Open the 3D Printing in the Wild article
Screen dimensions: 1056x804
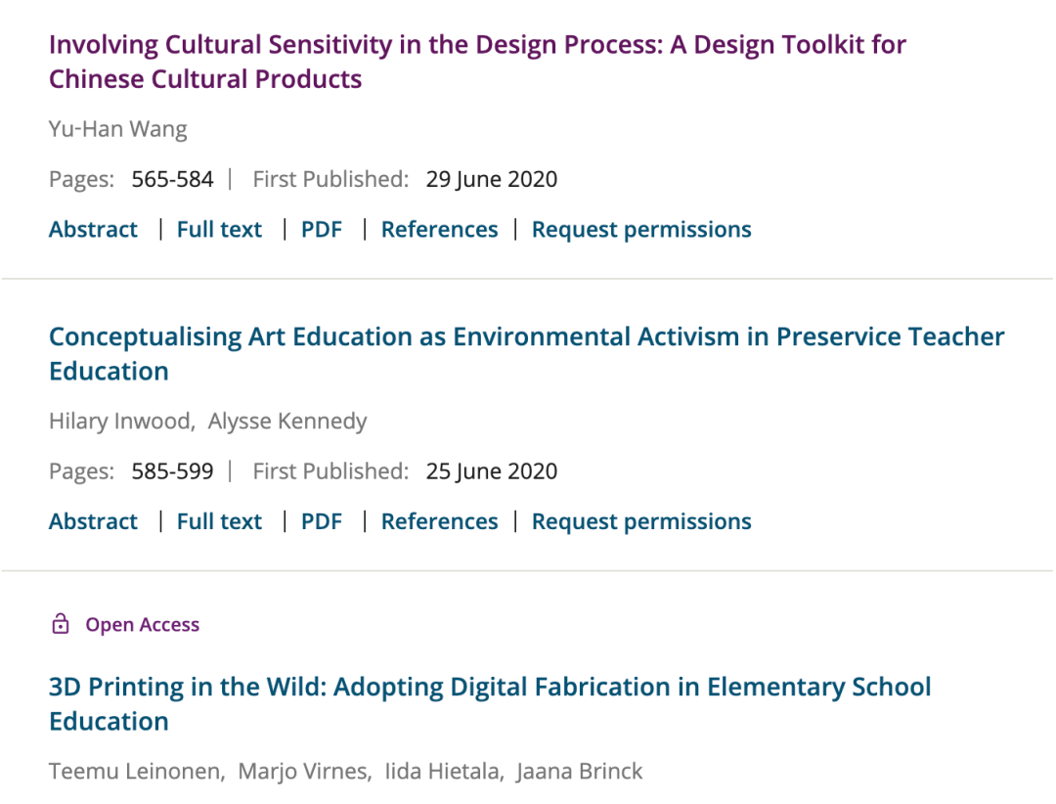[x=490, y=703]
